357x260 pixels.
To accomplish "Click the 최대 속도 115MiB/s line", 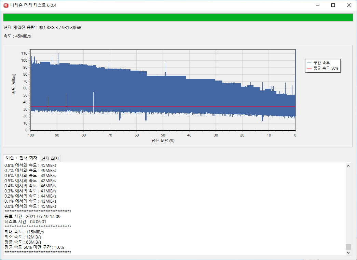I will (x=24, y=232).
